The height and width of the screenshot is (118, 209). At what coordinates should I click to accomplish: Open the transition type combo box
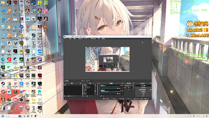pyautogui.click(x=129, y=85)
